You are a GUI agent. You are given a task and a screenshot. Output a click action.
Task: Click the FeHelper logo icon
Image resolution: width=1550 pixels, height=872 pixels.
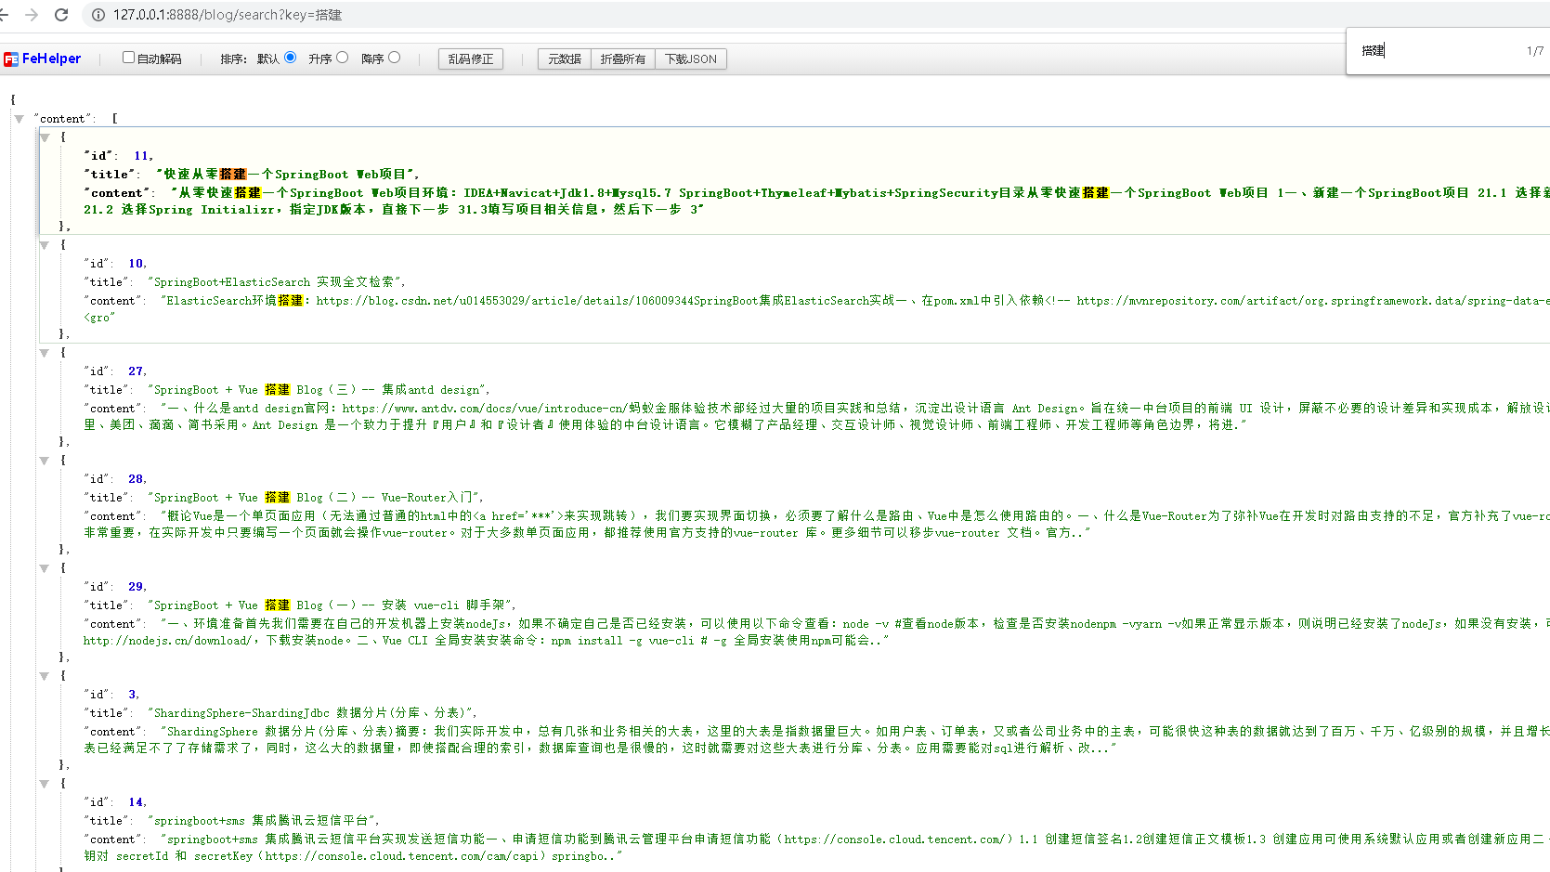pos(10,58)
